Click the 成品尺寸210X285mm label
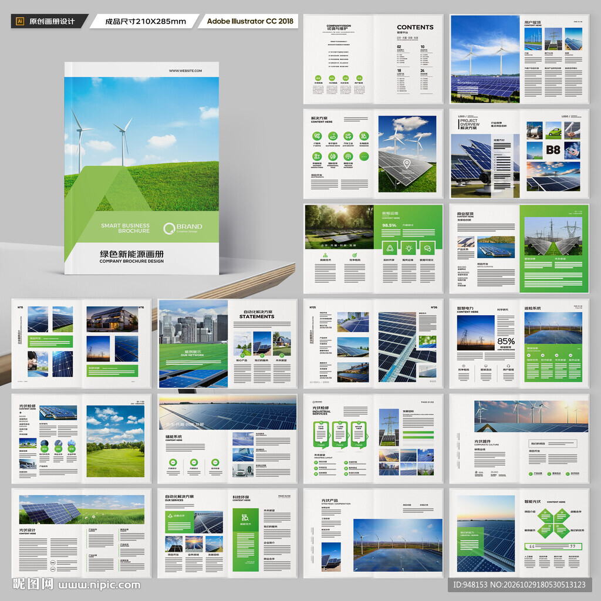 146,22
